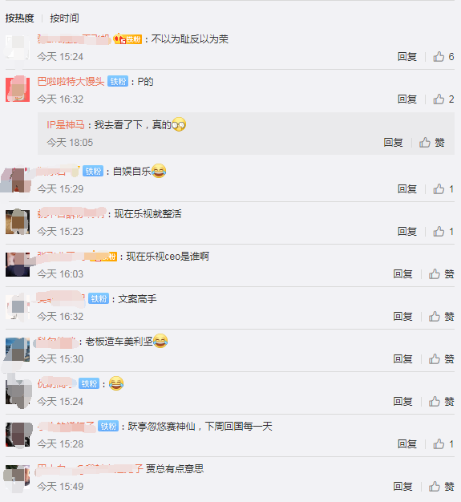
Task: Open the username IP是神马 profile
Action: coord(66,124)
